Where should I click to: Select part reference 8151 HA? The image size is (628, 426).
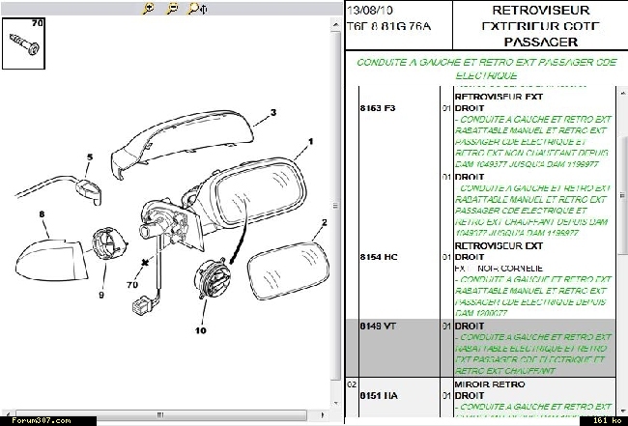[379, 396]
